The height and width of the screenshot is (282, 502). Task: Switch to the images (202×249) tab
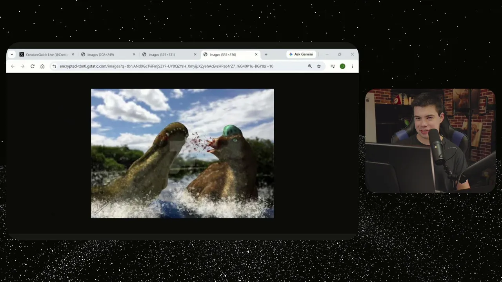click(x=107, y=54)
